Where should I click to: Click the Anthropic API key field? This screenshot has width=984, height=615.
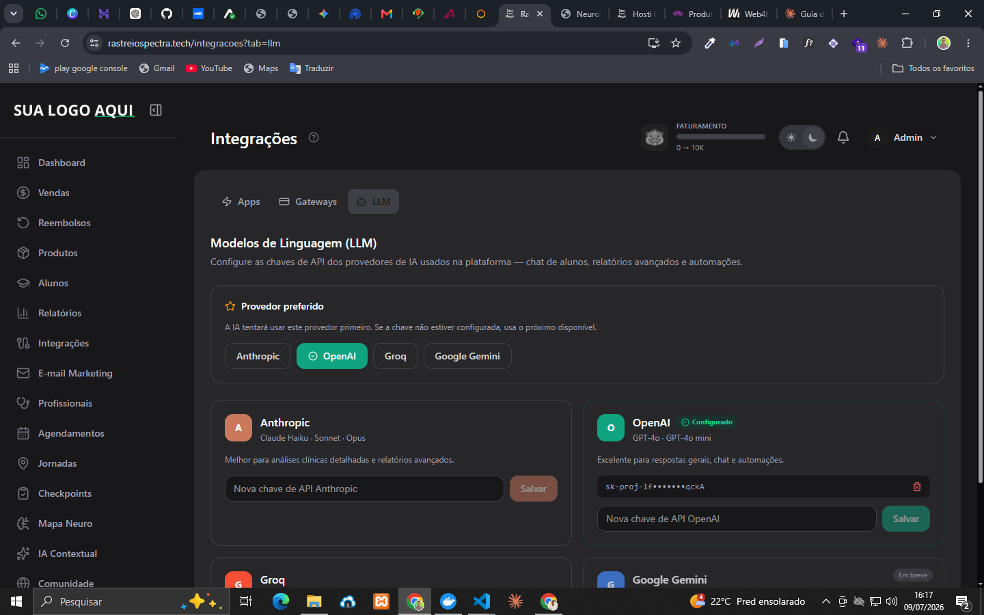click(x=364, y=489)
